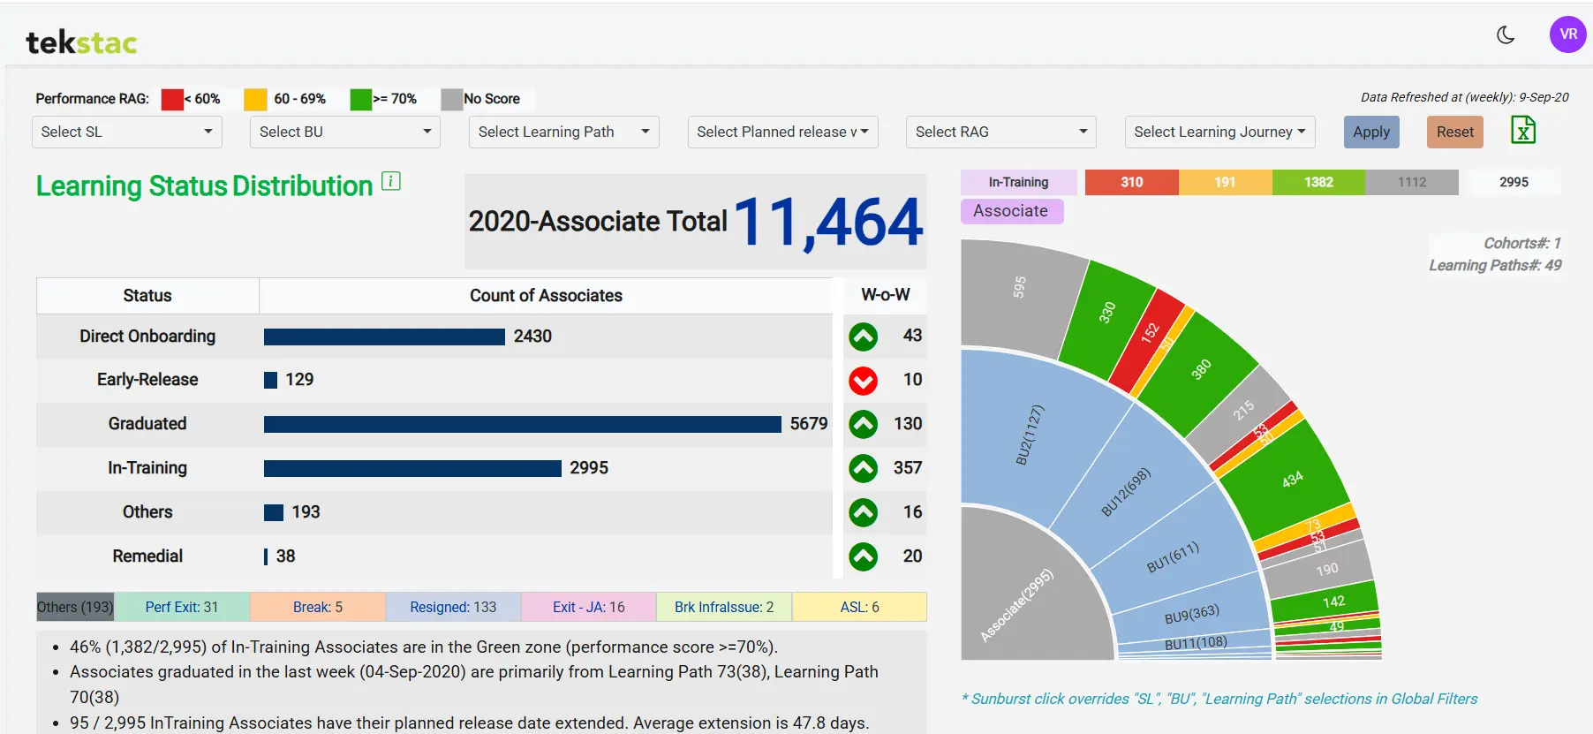Click info icon beside Learning Status Distribution
1593x734 pixels.
click(x=390, y=181)
